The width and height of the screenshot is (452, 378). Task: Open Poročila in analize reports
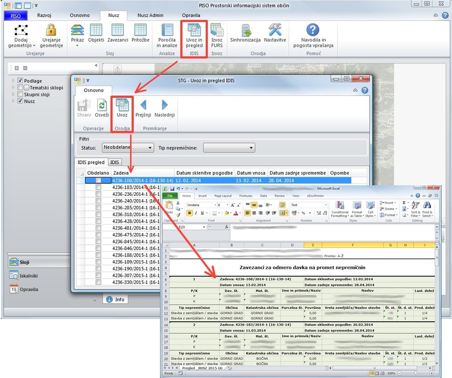(x=167, y=36)
